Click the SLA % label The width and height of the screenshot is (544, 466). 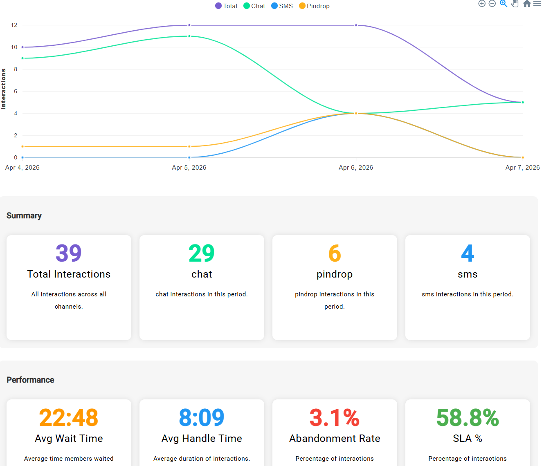click(468, 439)
